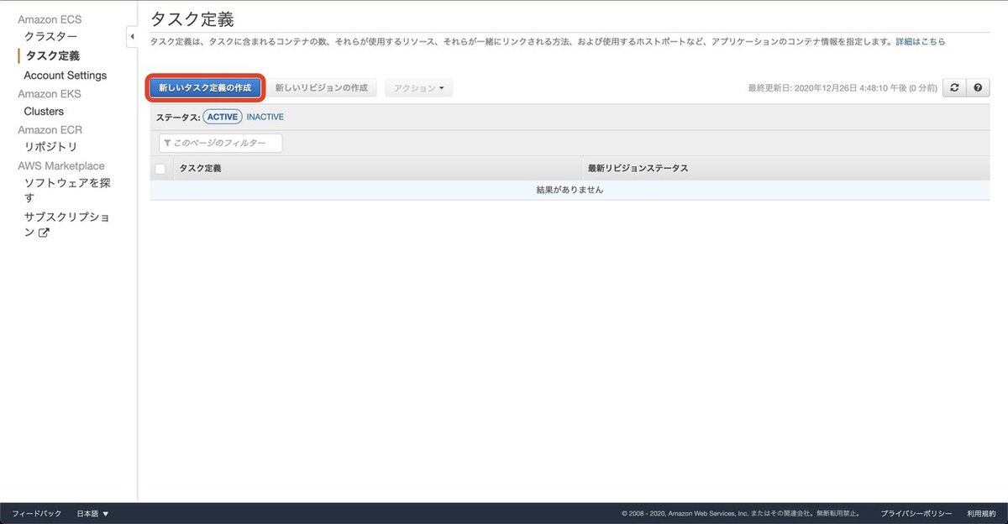
Task: Toggle the select-all checkbox in table header
Action: (x=160, y=167)
